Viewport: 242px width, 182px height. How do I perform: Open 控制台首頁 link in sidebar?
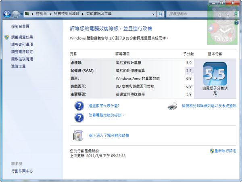point(20,26)
